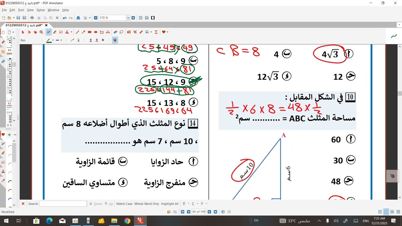Select the Line drawing tool
Viewport: 402px width, 226px height.
(78, 32)
